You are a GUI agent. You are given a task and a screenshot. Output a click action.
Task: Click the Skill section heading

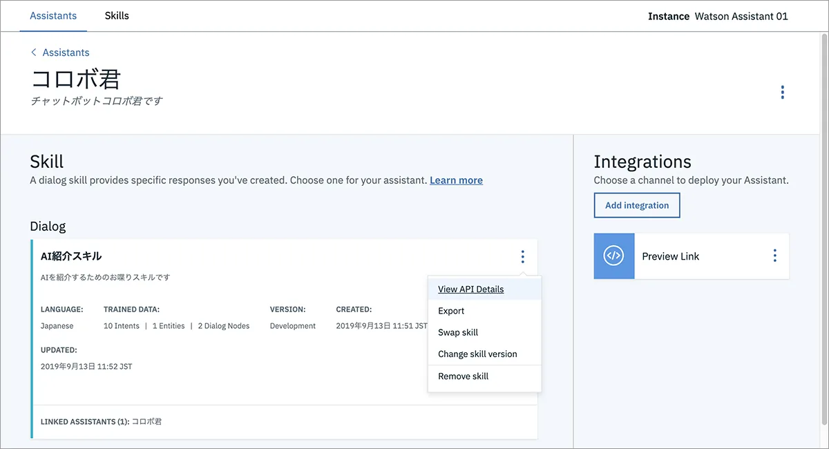(x=47, y=162)
